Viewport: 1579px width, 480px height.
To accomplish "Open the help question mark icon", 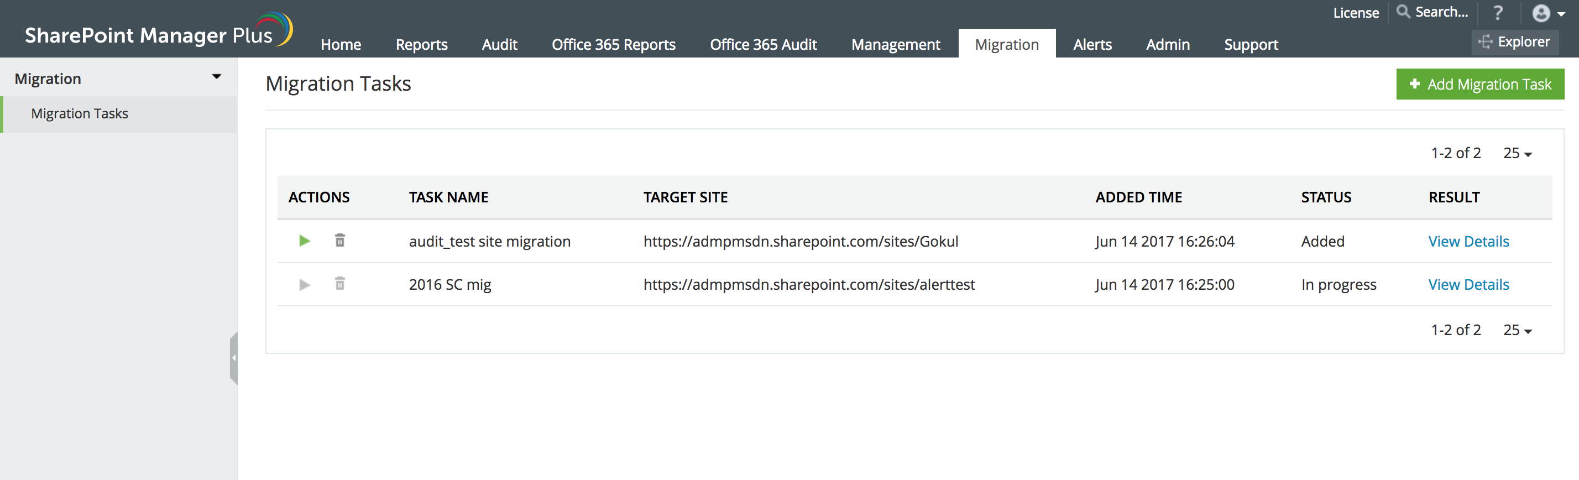I will click(x=1498, y=13).
